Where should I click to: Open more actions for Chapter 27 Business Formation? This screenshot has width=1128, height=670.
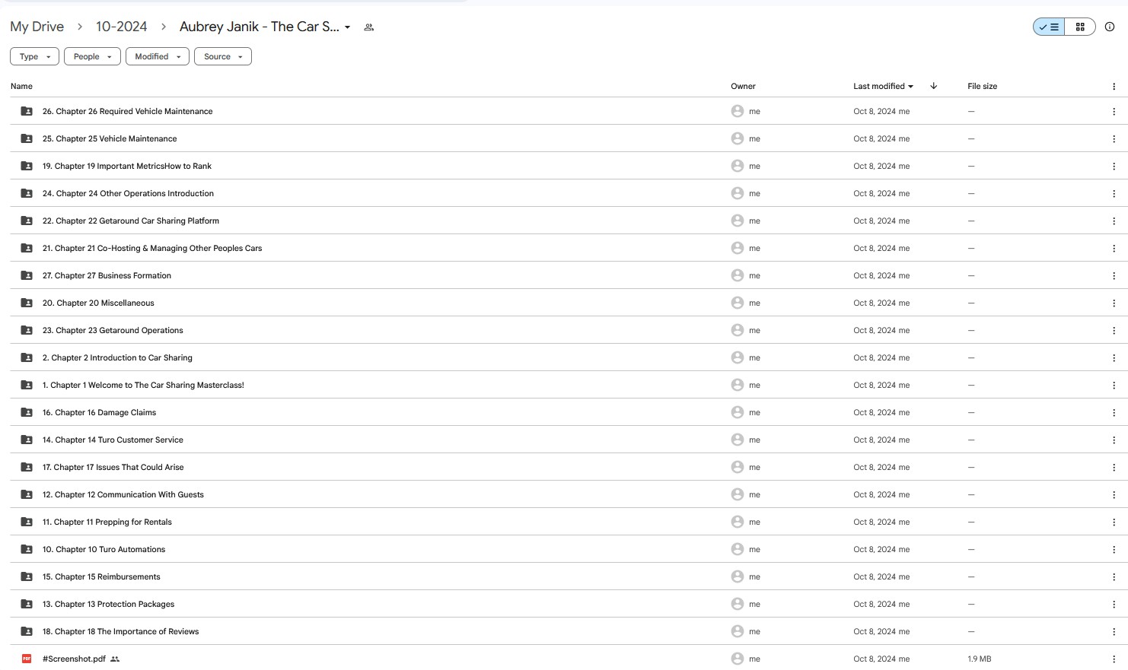[x=1114, y=275]
